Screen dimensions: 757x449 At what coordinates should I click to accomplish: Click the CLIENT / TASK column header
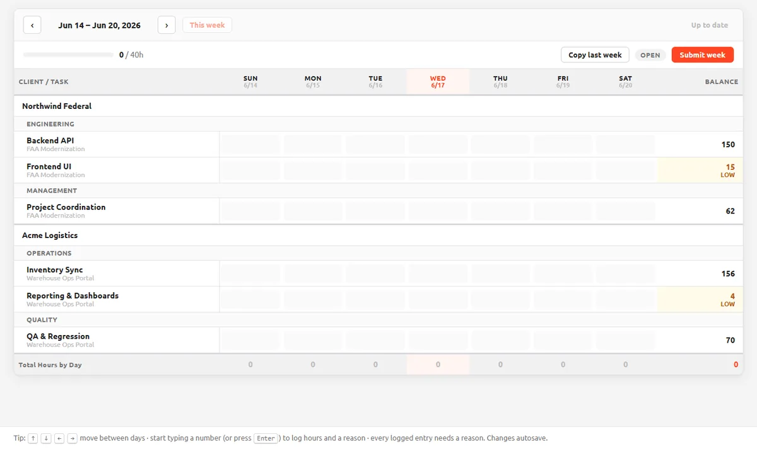click(44, 82)
